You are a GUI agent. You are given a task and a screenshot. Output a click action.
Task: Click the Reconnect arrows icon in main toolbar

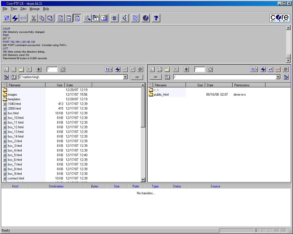pos(23,18)
